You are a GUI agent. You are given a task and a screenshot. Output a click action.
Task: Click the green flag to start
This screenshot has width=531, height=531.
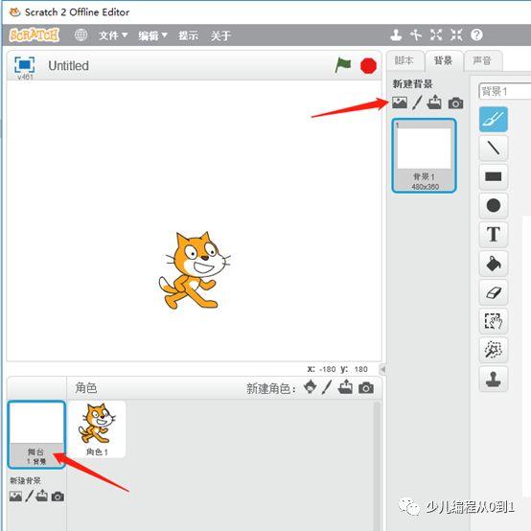click(343, 65)
